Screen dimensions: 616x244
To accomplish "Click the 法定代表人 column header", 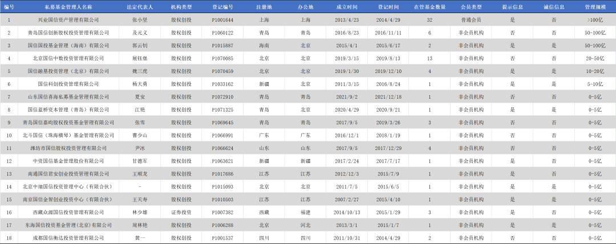I will [x=140, y=7].
